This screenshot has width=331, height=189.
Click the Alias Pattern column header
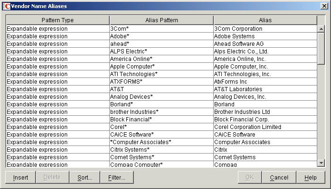tap(161, 20)
